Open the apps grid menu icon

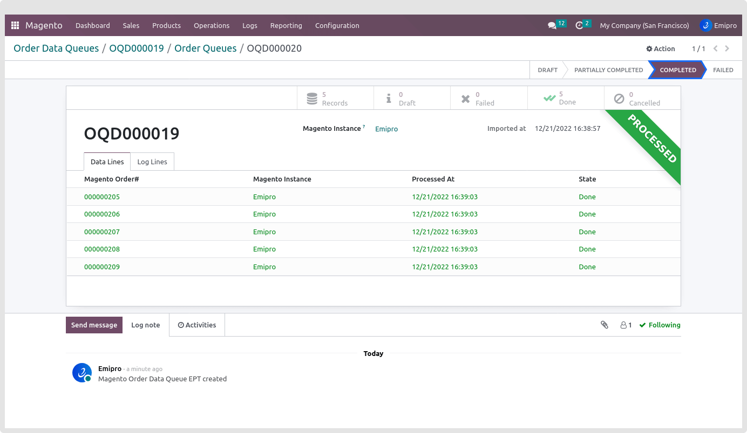click(15, 25)
